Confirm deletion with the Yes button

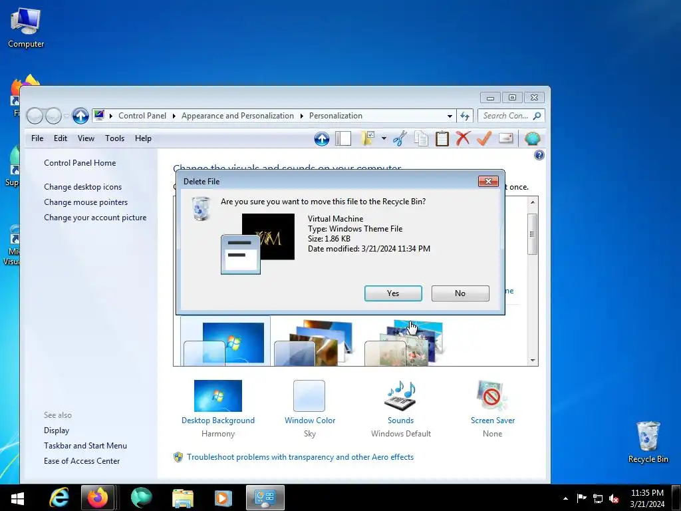point(393,293)
